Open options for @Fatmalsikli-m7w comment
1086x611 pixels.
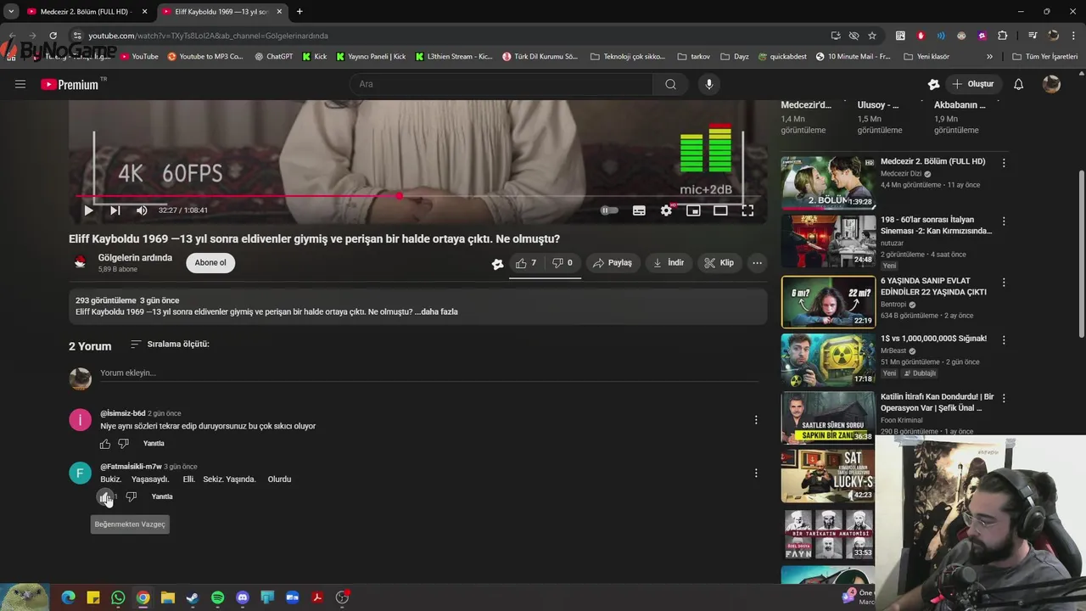[756, 474]
